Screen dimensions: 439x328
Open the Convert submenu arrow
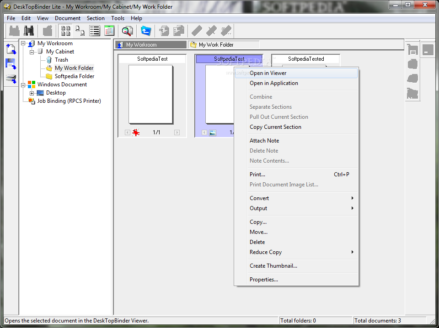coord(352,198)
